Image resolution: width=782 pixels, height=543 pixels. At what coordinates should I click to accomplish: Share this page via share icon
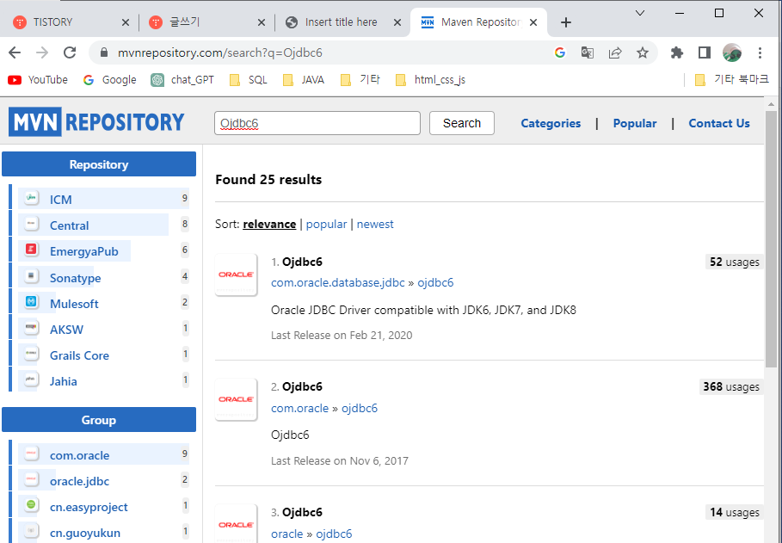pos(615,52)
